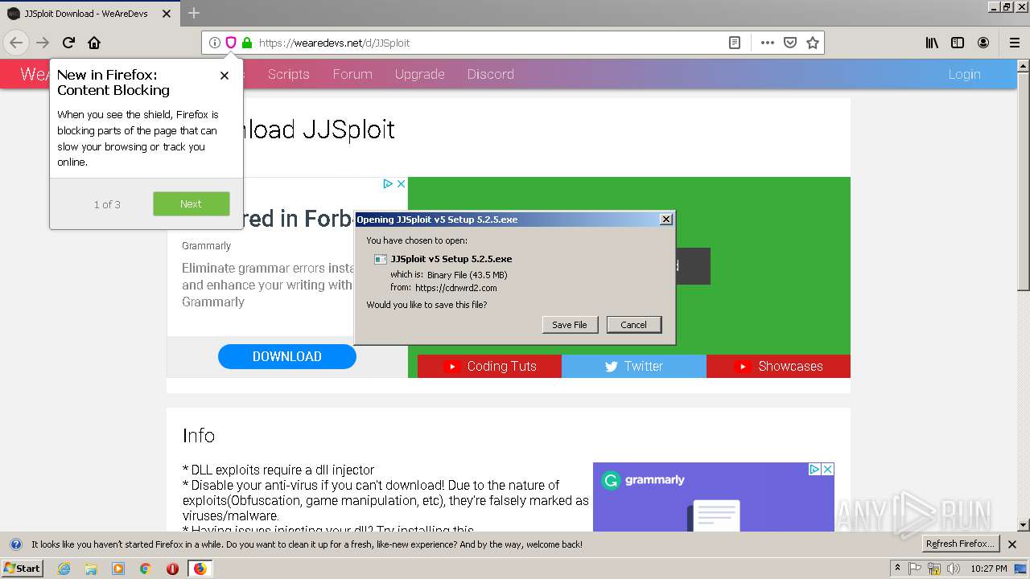Screen dimensions: 1030x579
Task: Open page actions three-dot menu
Action: click(x=768, y=43)
